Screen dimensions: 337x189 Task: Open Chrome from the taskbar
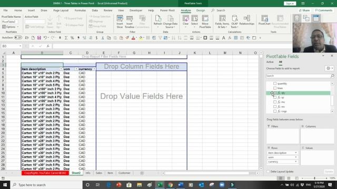pyautogui.click(x=170, y=185)
